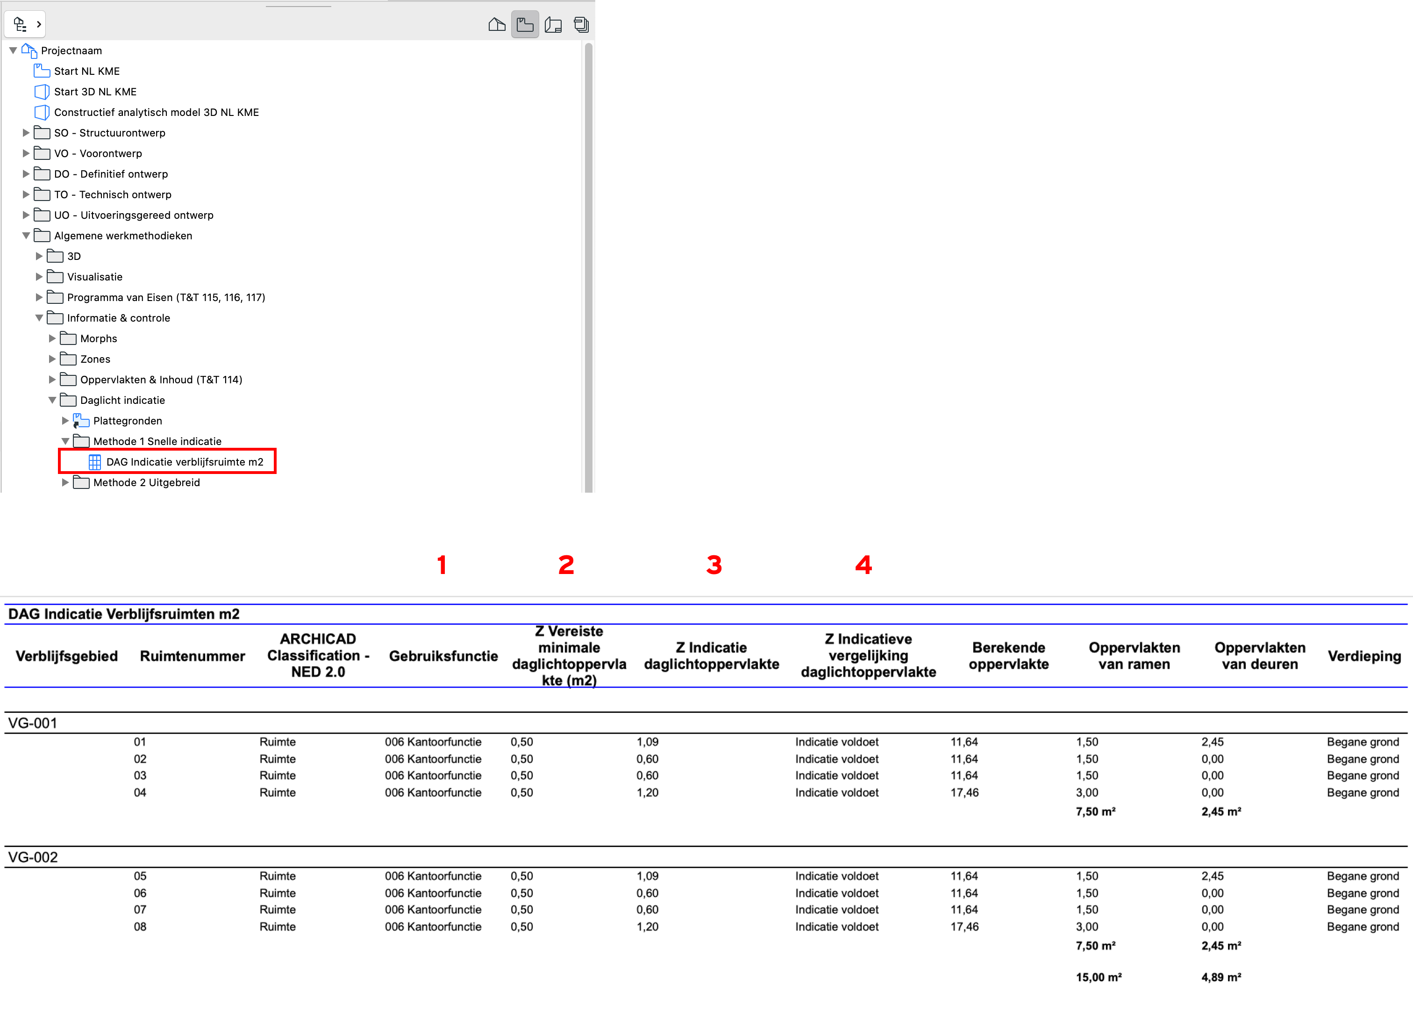Image resolution: width=1413 pixels, height=1019 pixels.
Task: Click the Verblijfsgebied column header
Action: point(67,656)
